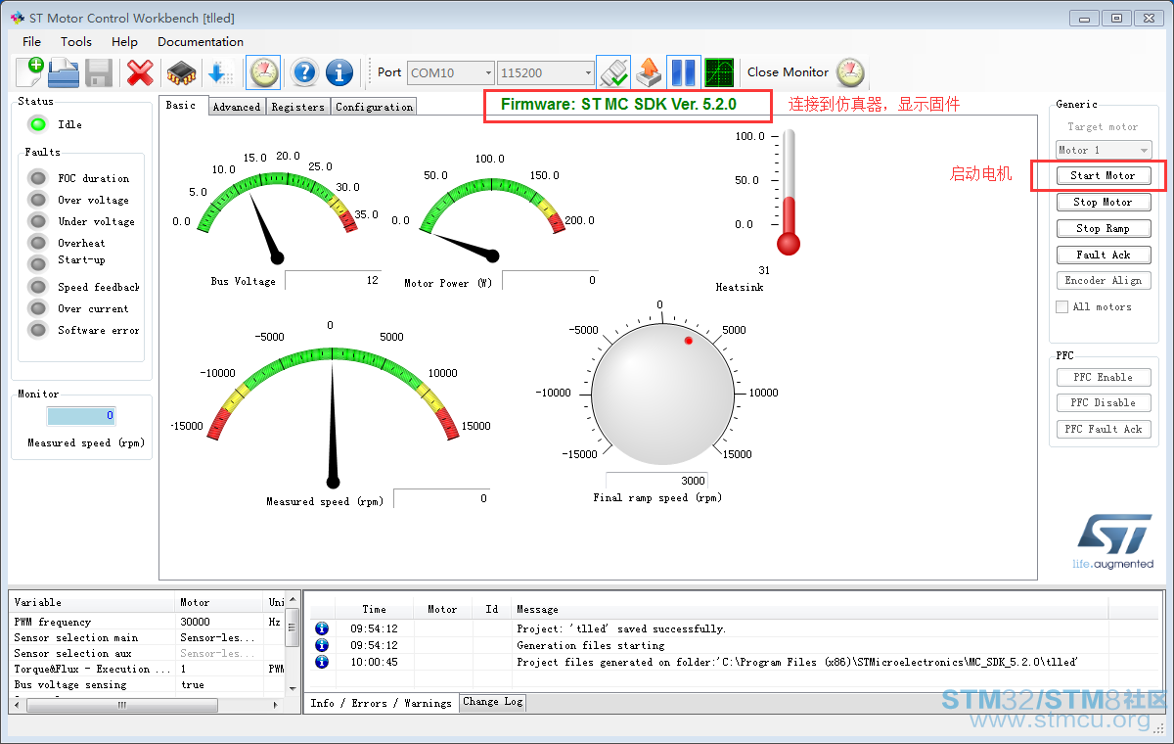
Task: Select the Sensor selection main row
Action: tap(147, 637)
